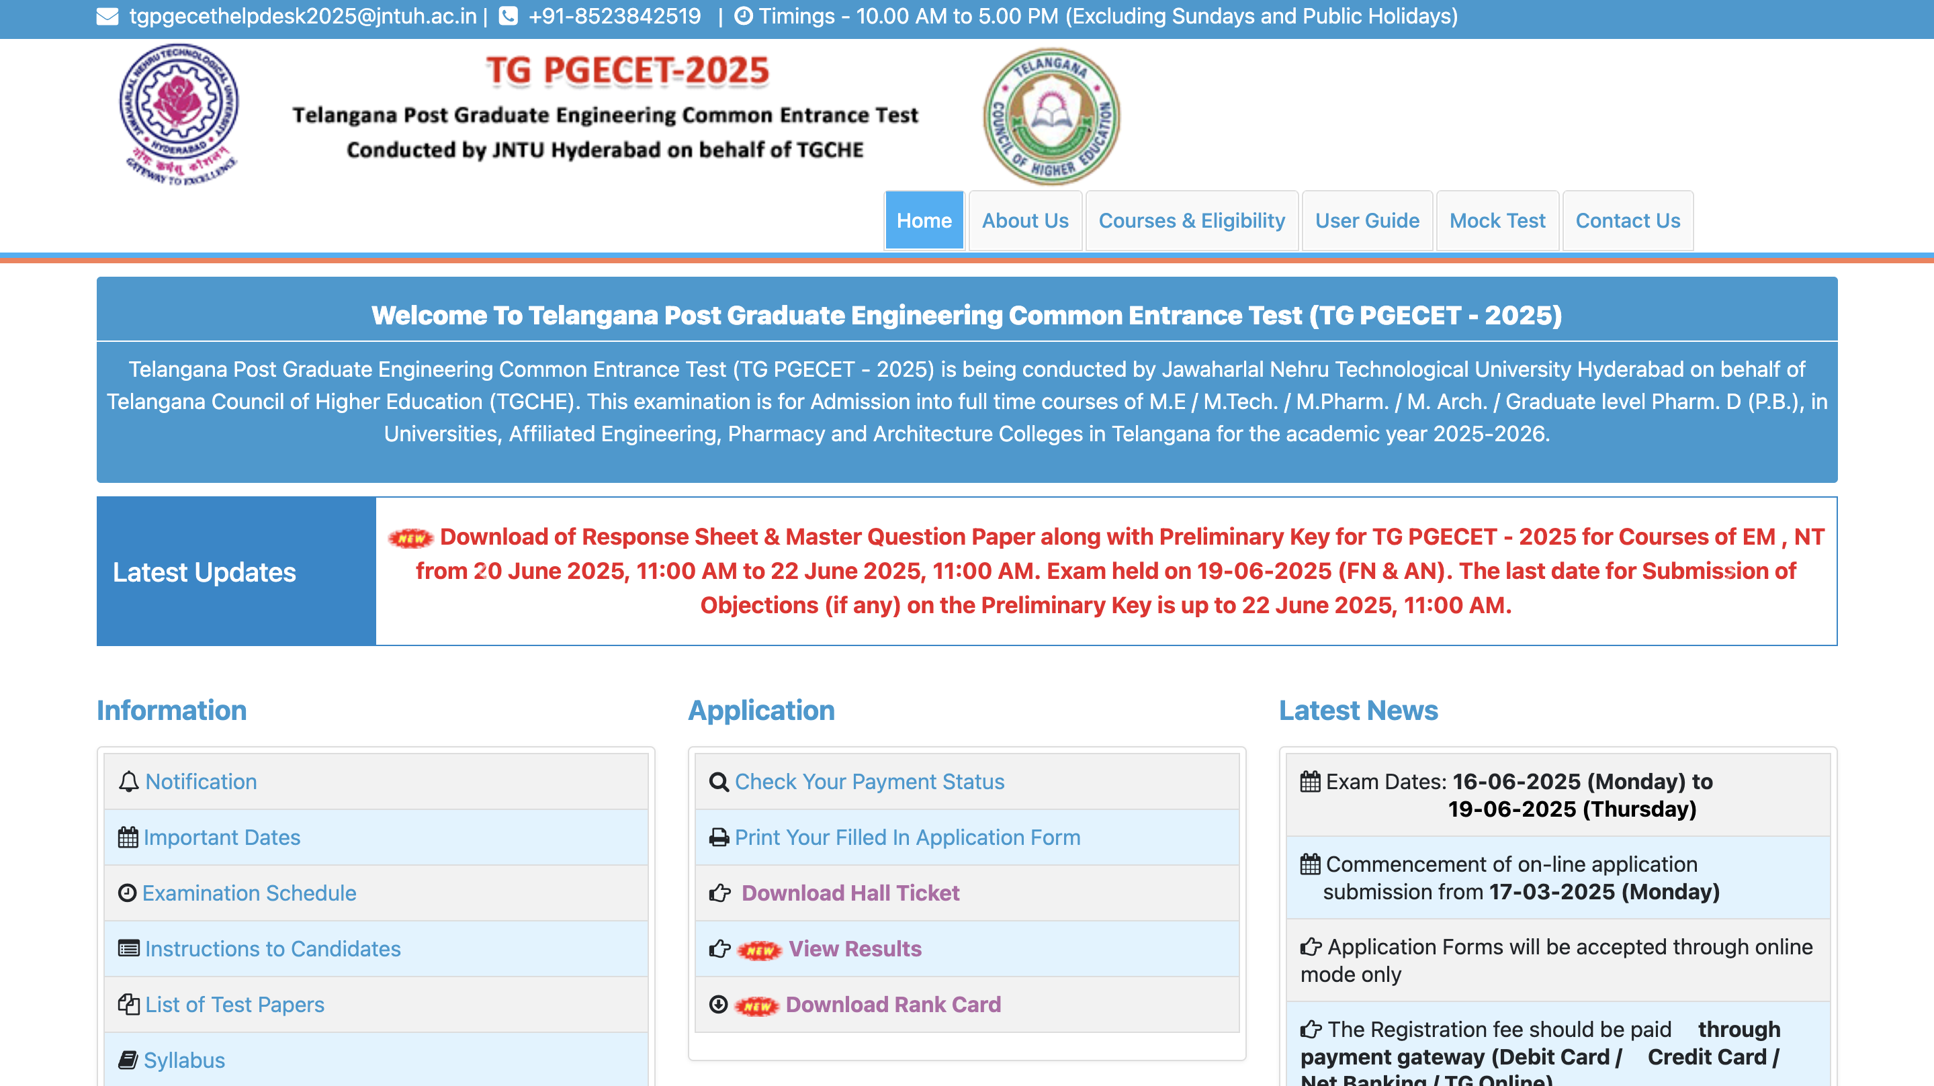Click the copy icon beside List of Test Papers

tap(128, 1003)
